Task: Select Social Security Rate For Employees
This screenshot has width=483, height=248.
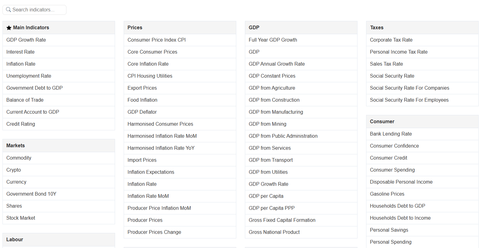Action: coord(409,100)
